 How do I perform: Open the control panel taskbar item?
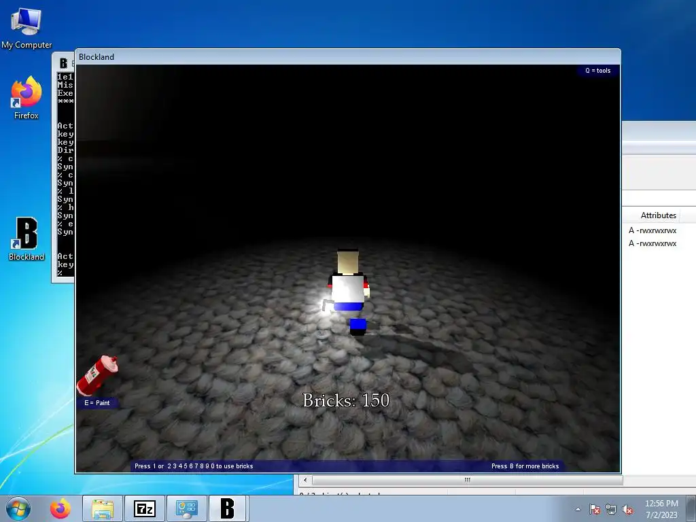186,508
